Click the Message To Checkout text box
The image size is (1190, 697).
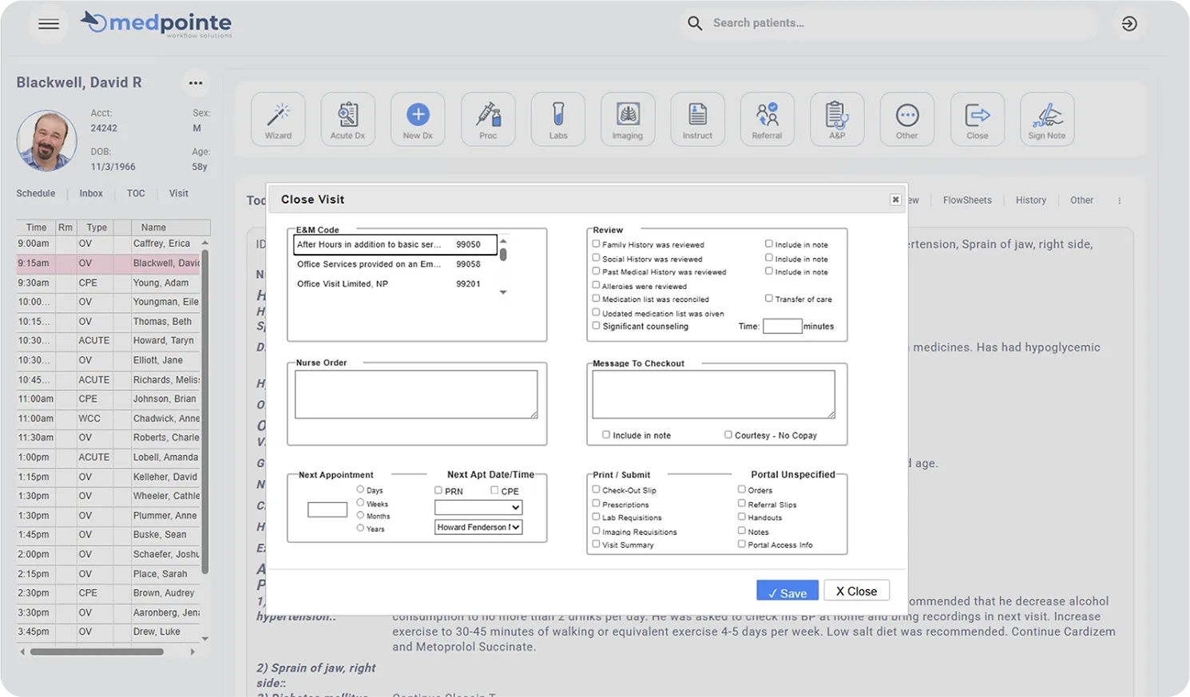713,394
